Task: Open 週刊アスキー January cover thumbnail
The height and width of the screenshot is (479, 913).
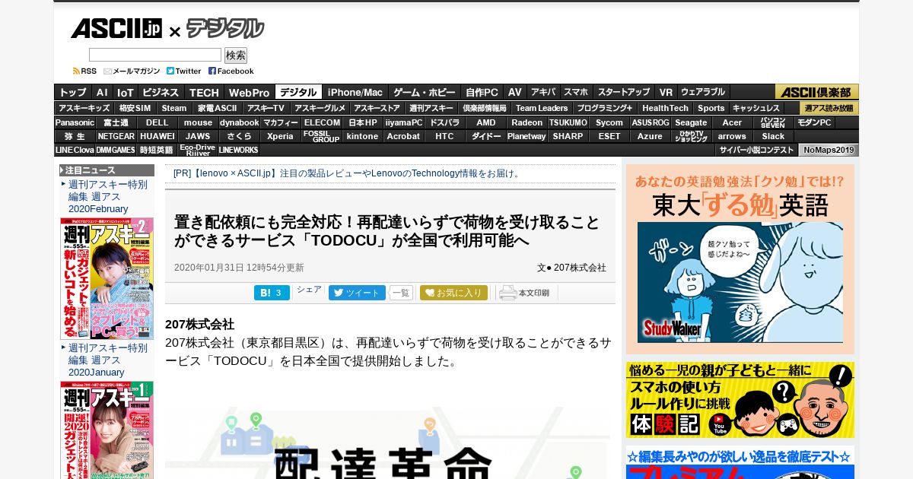Action: (x=107, y=430)
